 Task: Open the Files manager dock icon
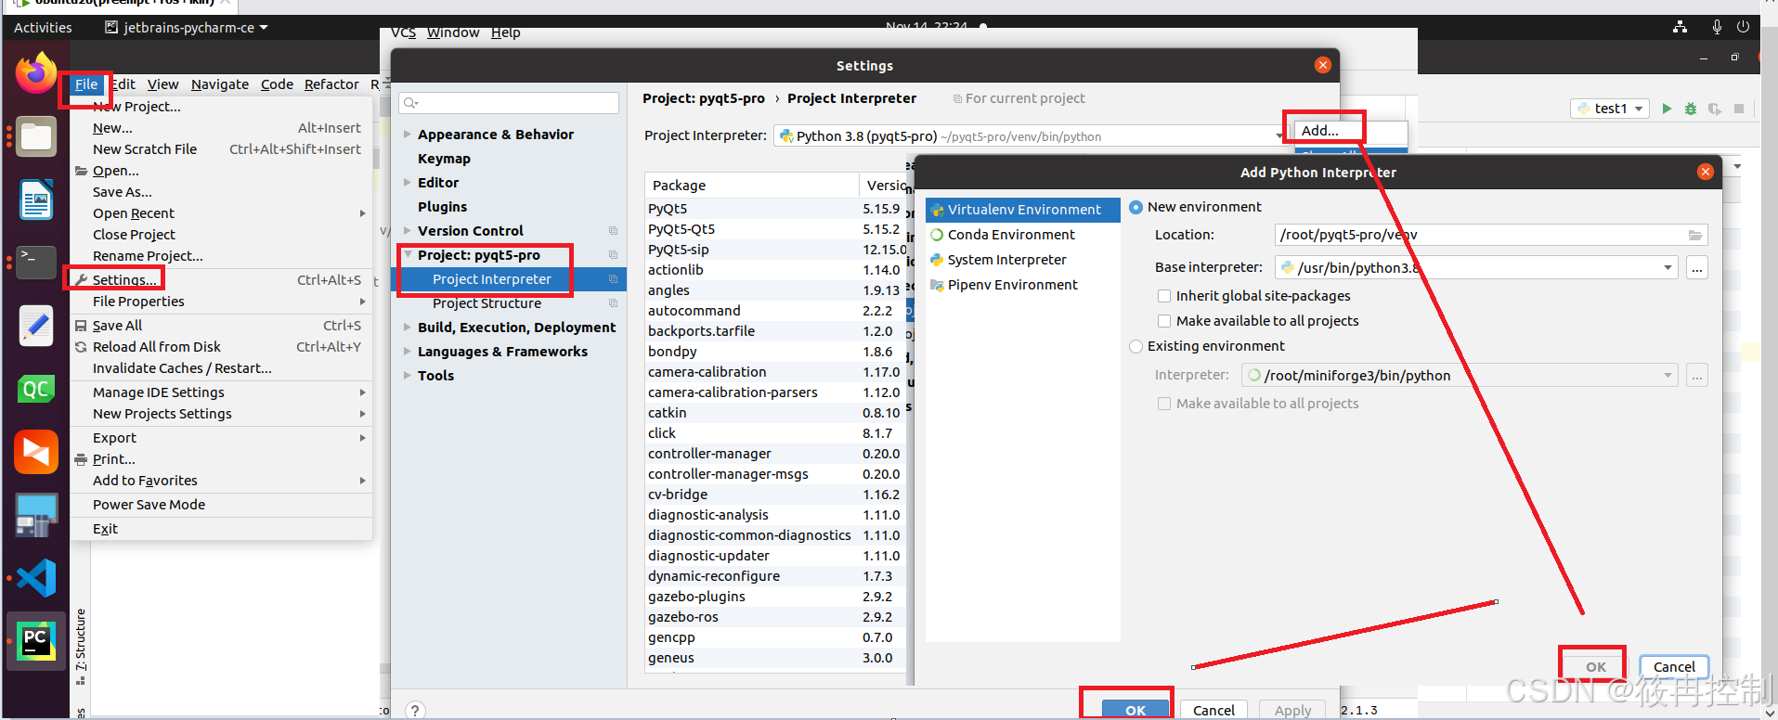(x=36, y=137)
